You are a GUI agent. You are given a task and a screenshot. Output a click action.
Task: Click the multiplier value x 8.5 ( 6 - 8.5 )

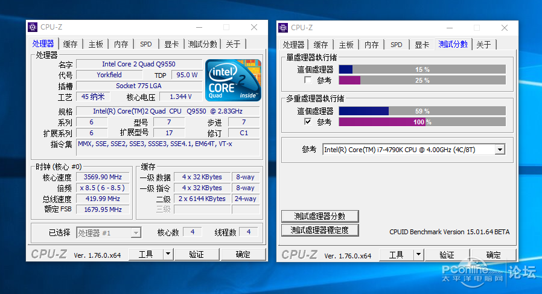click(x=103, y=188)
